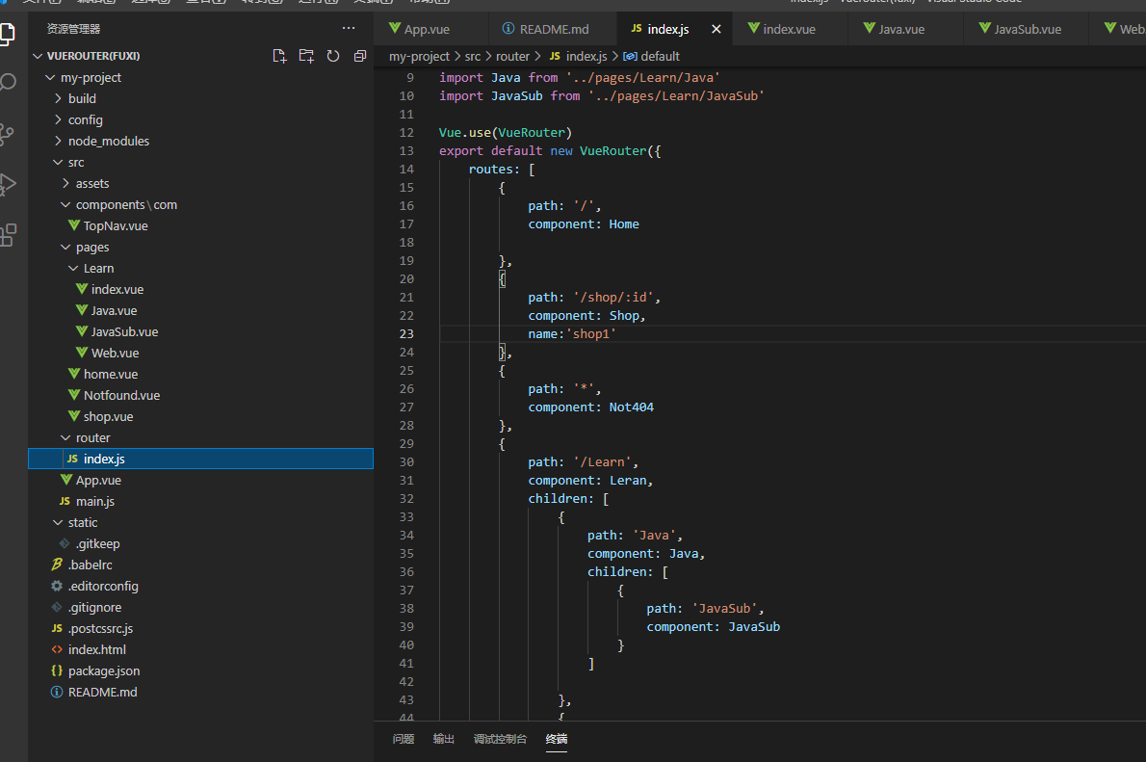
Task: Switch to the JavaSub.vue editor tab
Action: point(1027,29)
